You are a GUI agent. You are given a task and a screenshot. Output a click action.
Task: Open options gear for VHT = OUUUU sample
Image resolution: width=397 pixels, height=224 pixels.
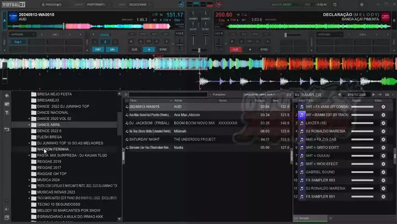pyautogui.click(x=383, y=156)
